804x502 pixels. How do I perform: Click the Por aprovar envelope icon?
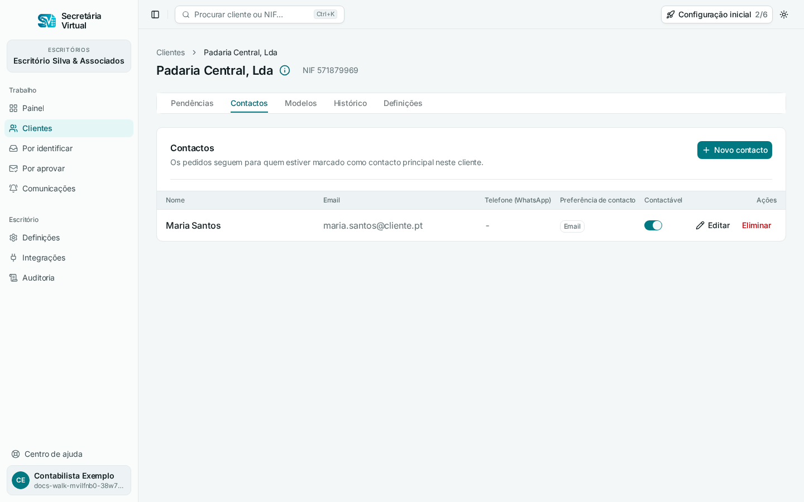13,168
